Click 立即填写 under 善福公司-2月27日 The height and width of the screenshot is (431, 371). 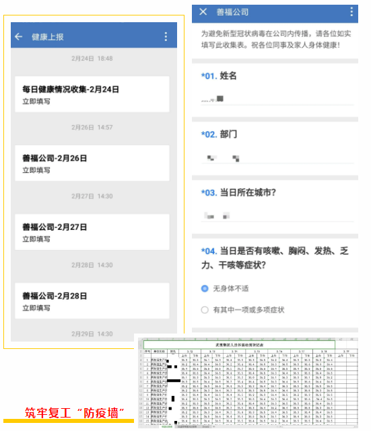(x=36, y=239)
